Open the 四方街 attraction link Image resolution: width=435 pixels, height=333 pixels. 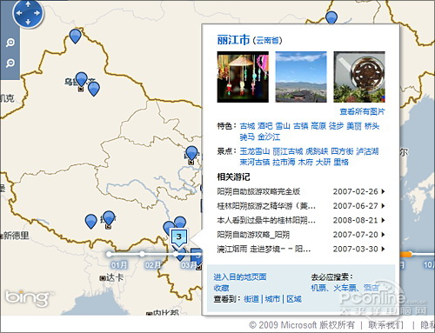coord(342,151)
